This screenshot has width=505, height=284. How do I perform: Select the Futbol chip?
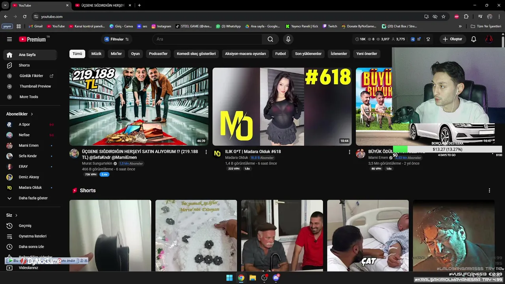tap(281, 54)
